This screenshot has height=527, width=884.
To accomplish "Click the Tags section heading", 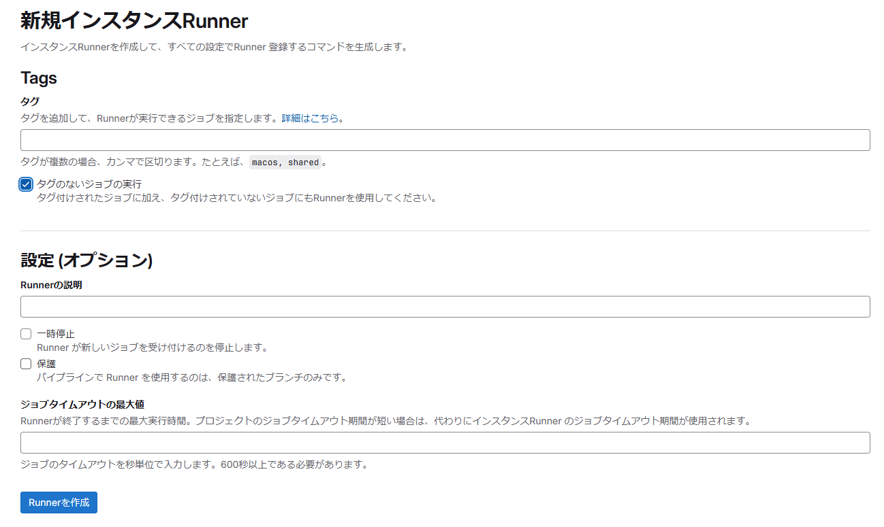I will (x=38, y=78).
